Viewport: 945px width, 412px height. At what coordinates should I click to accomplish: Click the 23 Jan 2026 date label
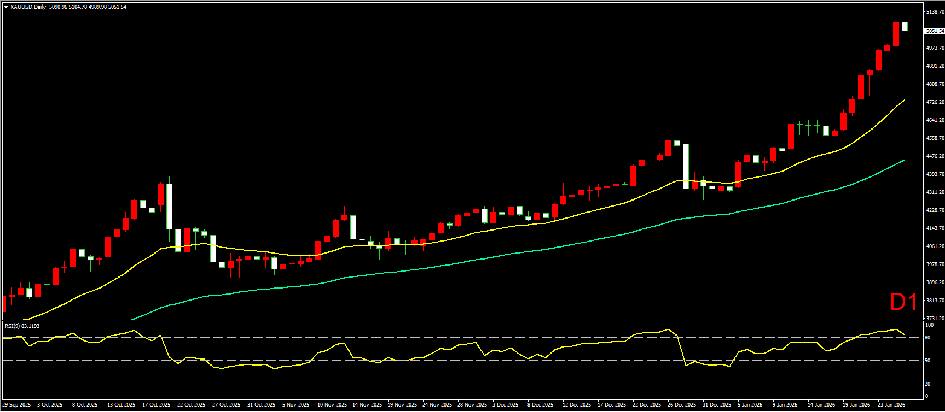click(891, 405)
